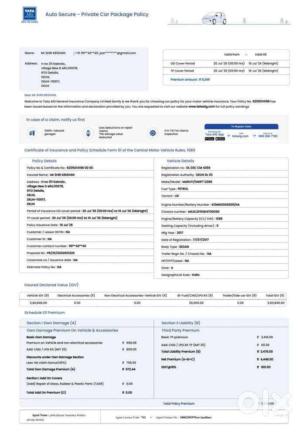
Task: Click the To Register Claim header
Action: click(x=241, y=126)
